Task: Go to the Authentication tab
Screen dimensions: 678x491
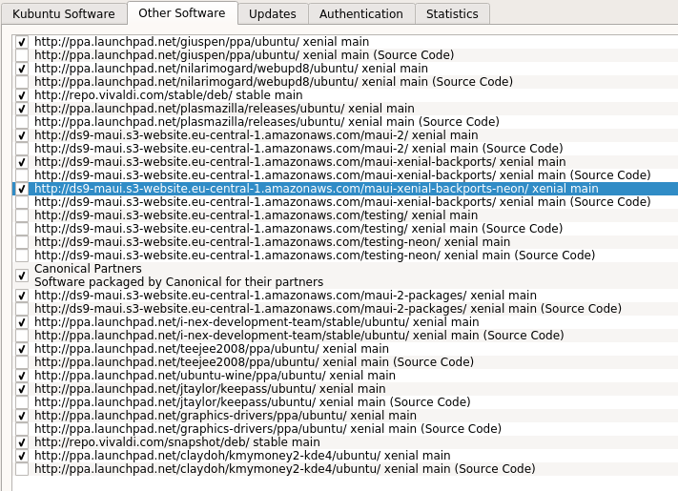Action: coord(360,14)
